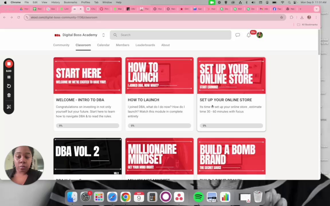Screen dimensions: 330x206
Task: Open the View menu
Action: pyautogui.click(x=44, y=2)
